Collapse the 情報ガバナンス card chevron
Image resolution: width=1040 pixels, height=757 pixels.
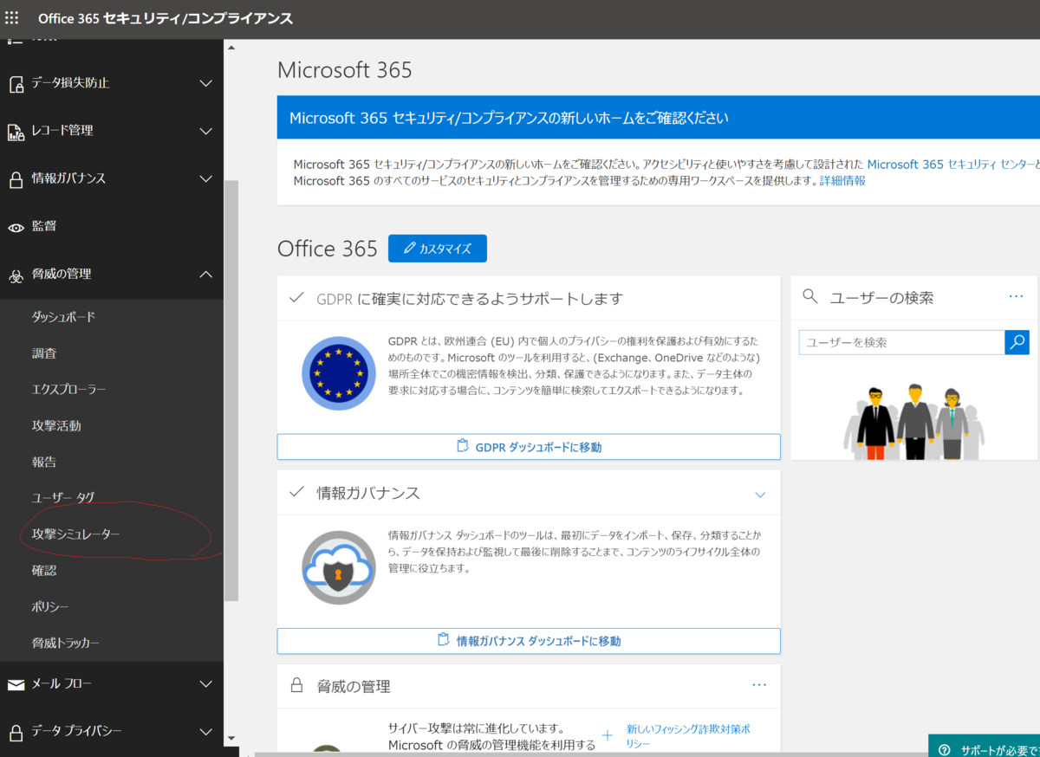click(760, 495)
